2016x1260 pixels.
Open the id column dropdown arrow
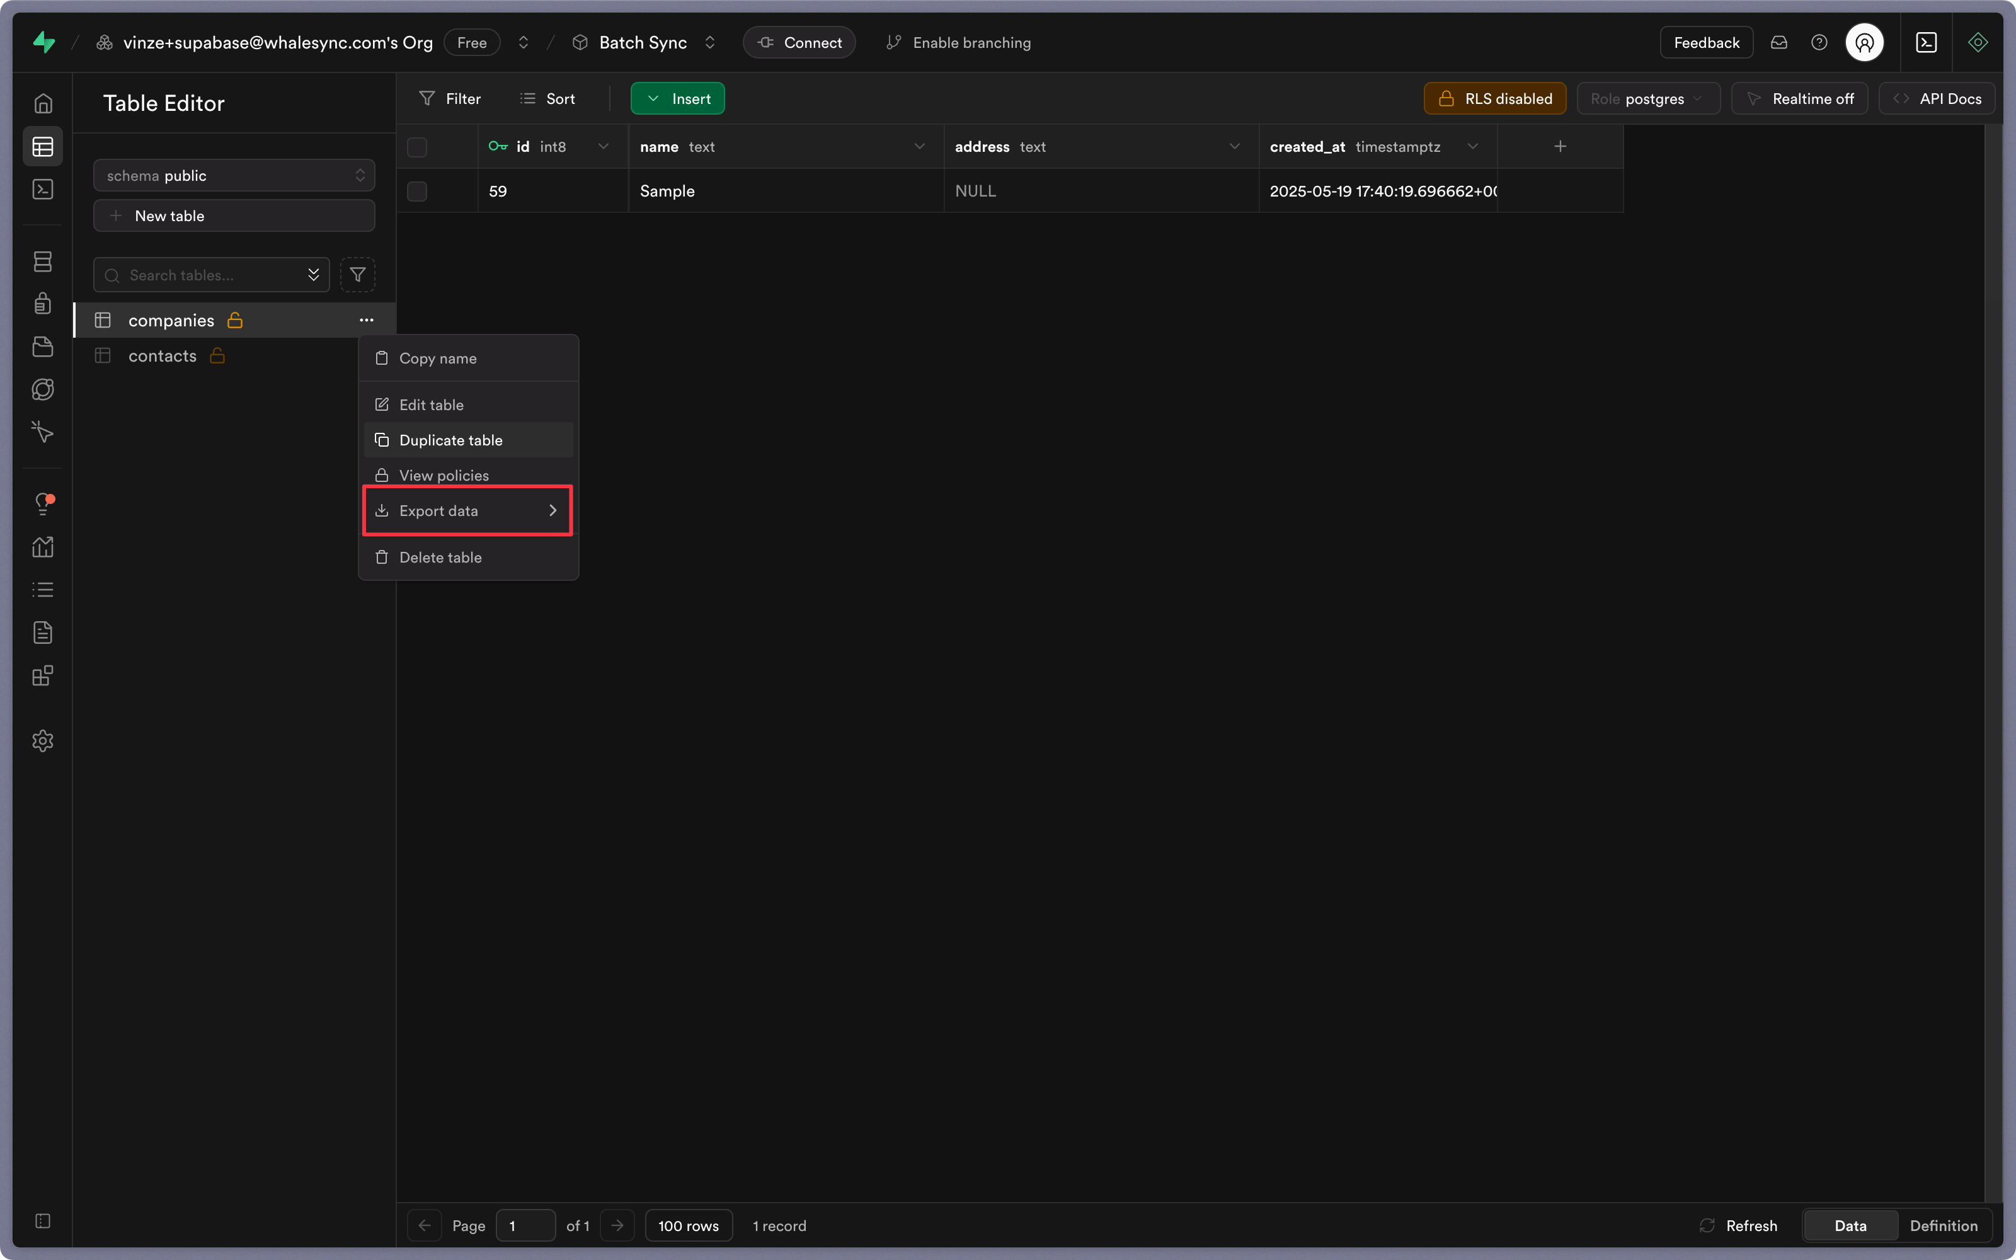point(603,147)
